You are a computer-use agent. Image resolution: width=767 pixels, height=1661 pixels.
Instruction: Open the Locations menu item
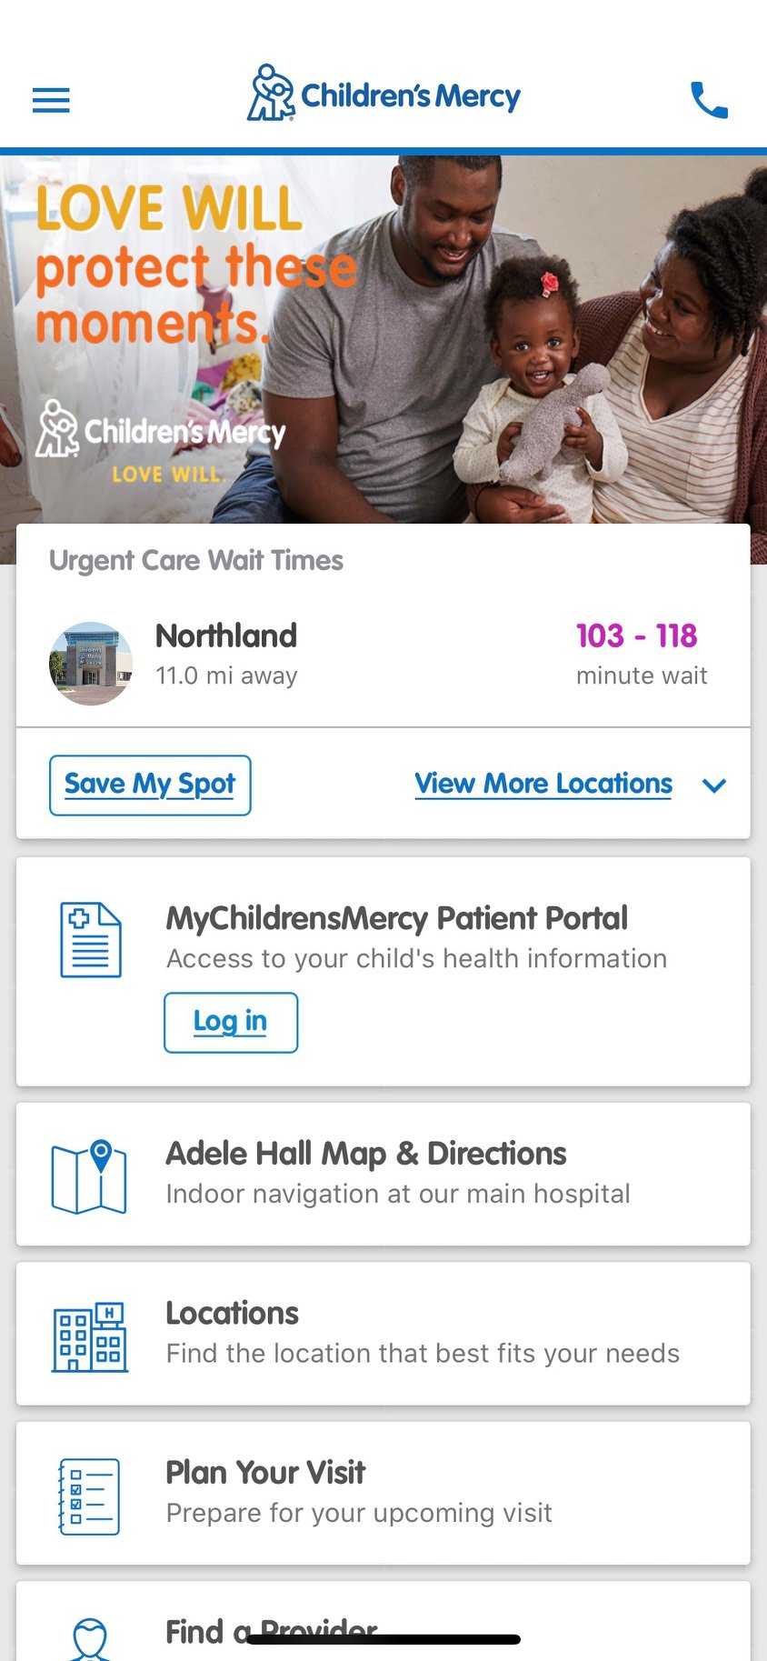pyautogui.click(x=233, y=1314)
